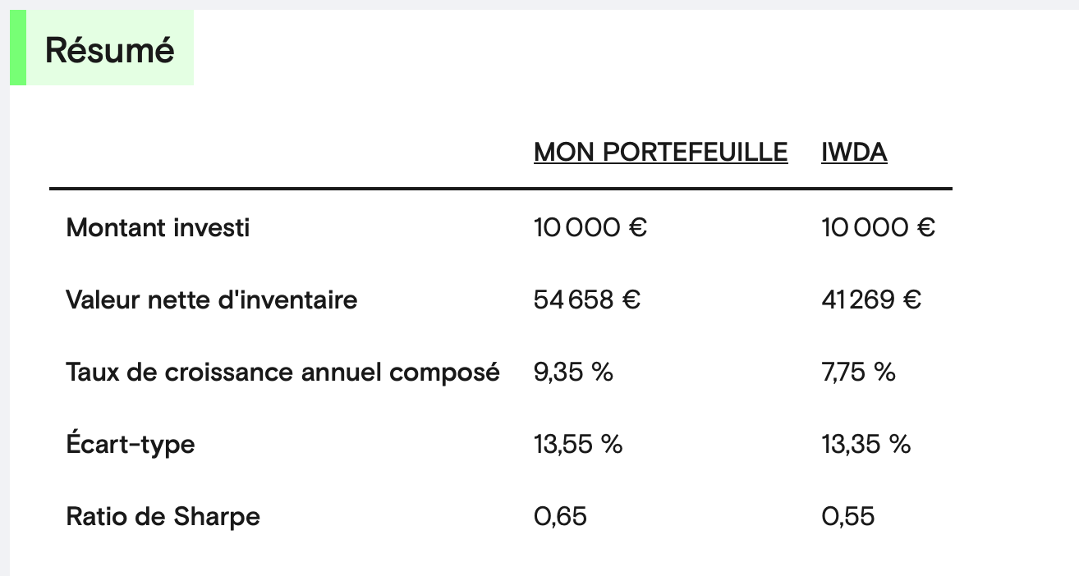This screenshot has width=1079, height=576.
Task: Open the IWDA column link
Action: [x=854, y=152]
